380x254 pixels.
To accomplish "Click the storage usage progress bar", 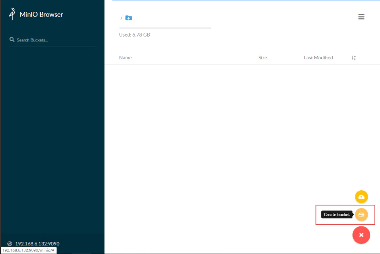I will (x=165, y=28).
